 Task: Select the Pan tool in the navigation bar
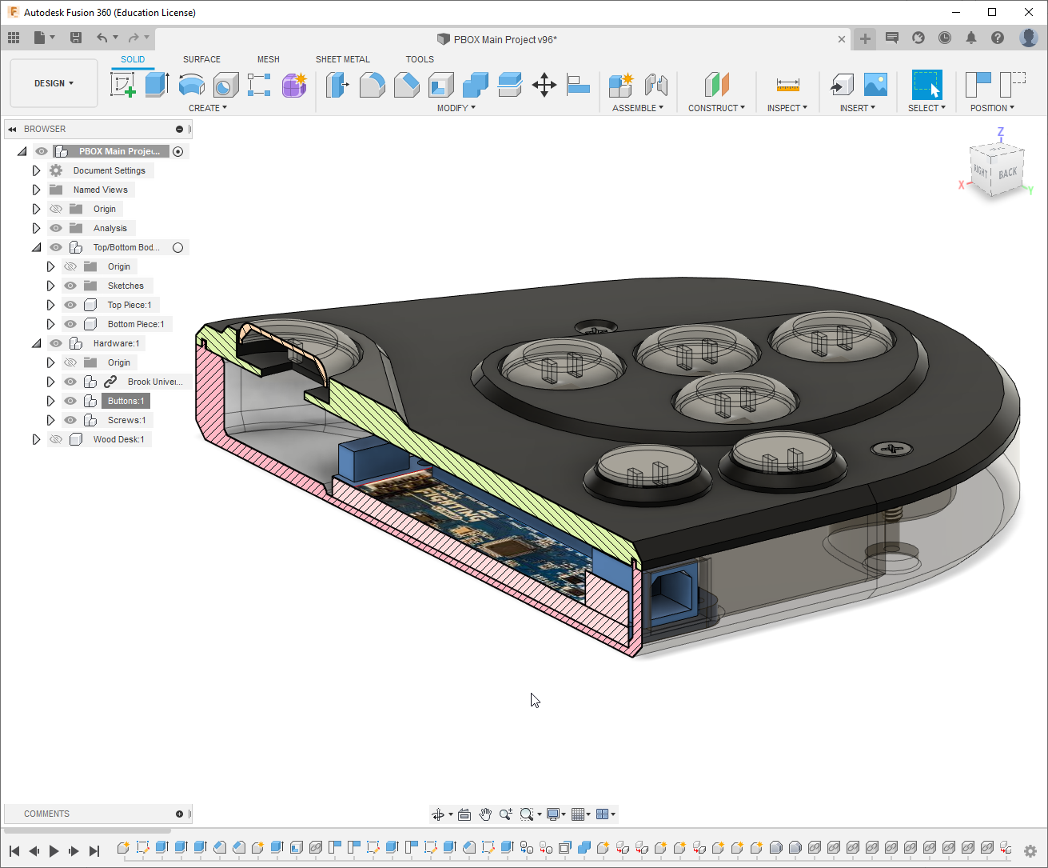pyautogui.click(x=485, y=814)
